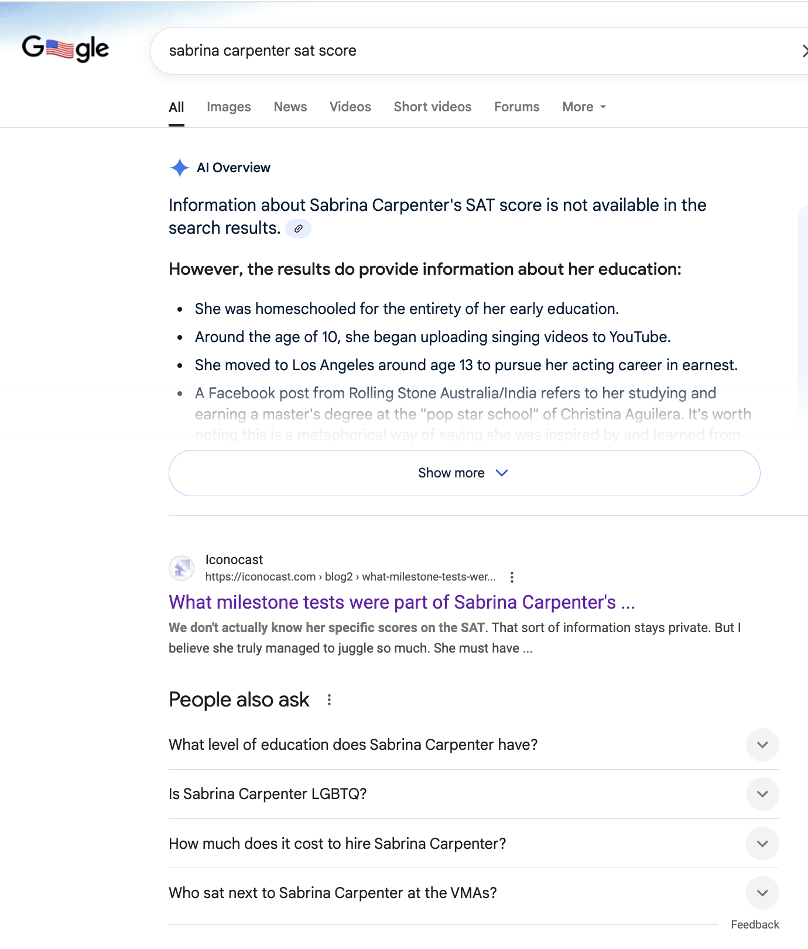Click the AI Overview sparkle icon

(179, 168)
